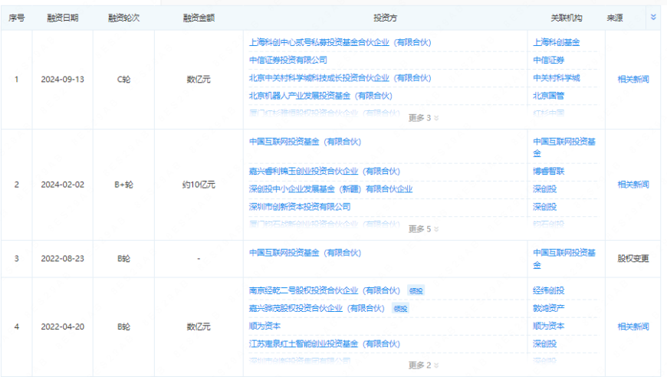
Task: Open 中国互联网投资基金 investor in B+轮 row
Action: [305, 142]
